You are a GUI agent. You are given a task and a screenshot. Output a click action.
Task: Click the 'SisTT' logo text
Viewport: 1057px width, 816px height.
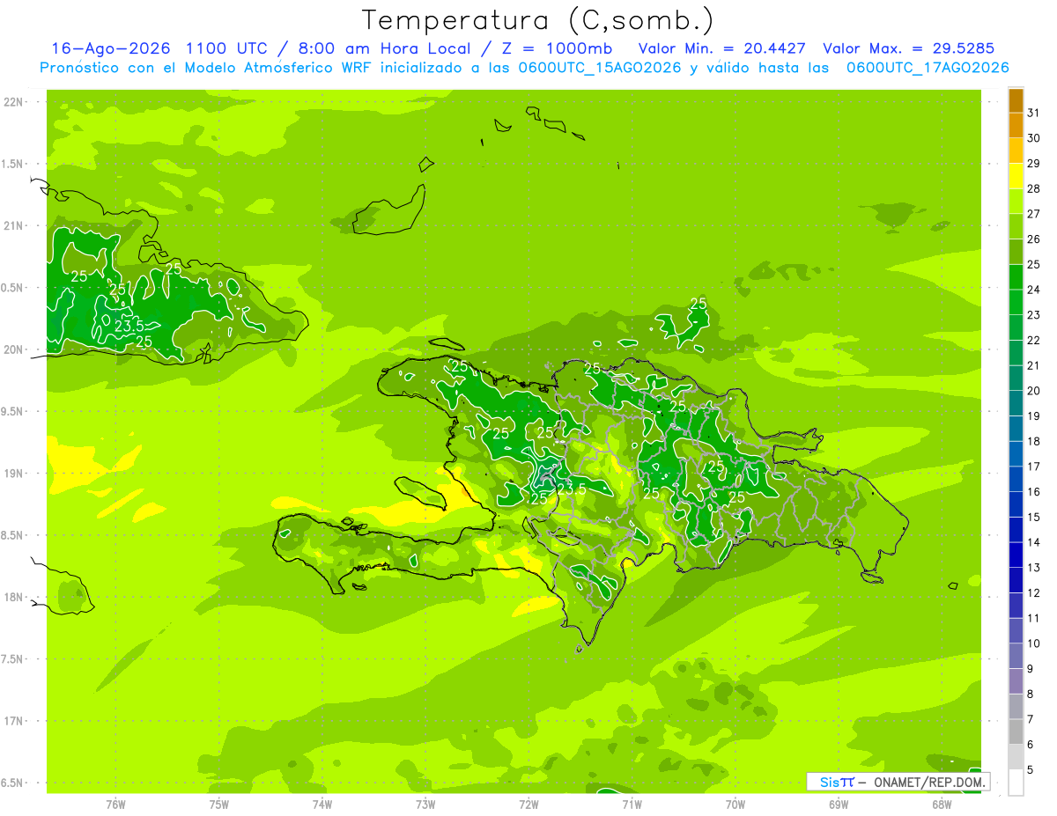click(x=837, y=782)
